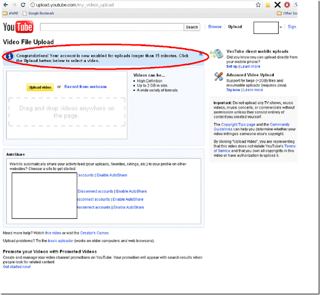Click the 'Up to 2 GB in size' text

click(x=152, y=86)
